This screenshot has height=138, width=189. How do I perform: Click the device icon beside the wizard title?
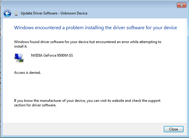pyautogui.click(x=16, y=13)
